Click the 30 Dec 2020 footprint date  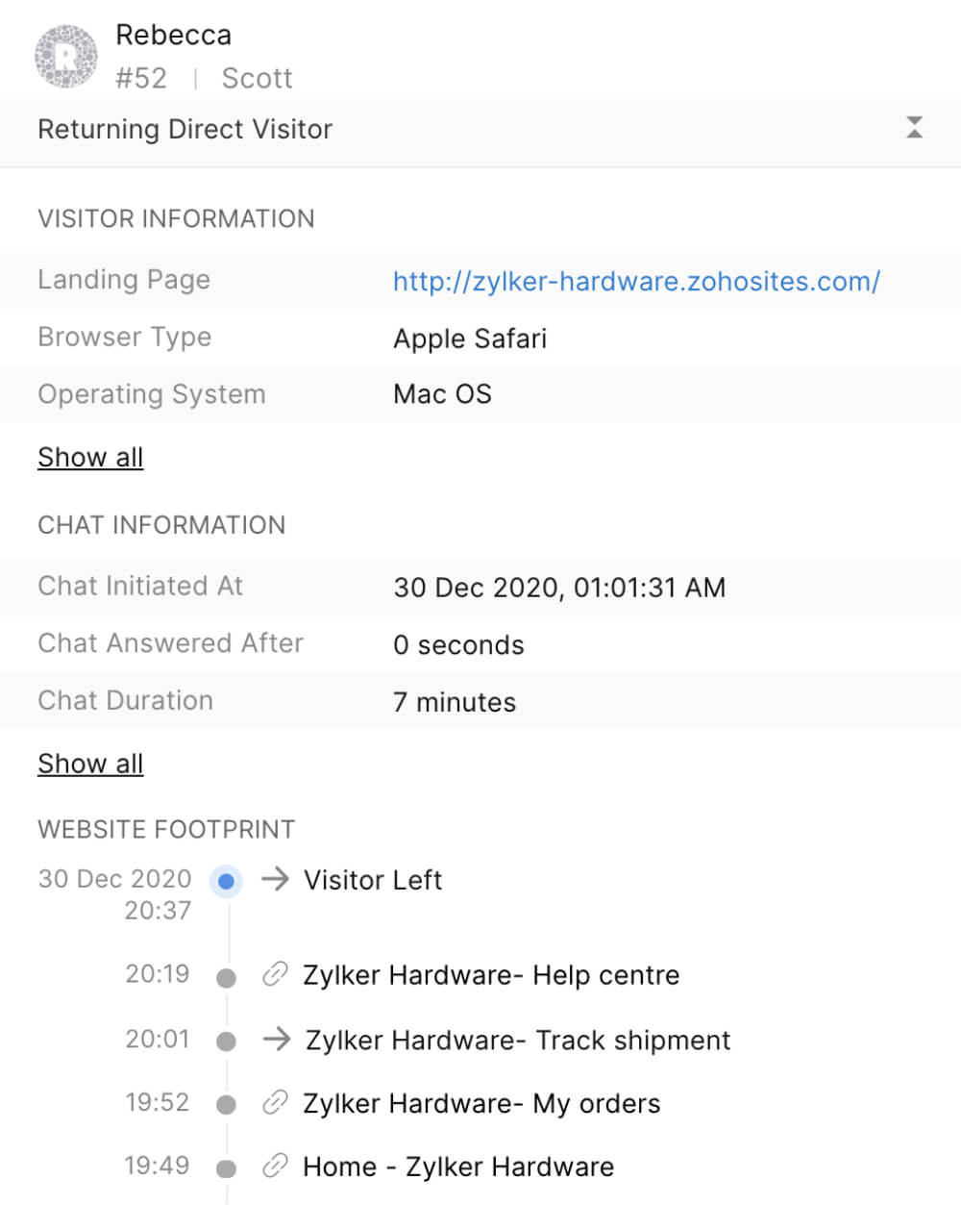[x=114, y=879]
